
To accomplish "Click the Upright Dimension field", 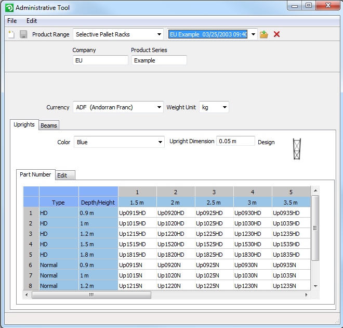I will (x=235, y=141).
